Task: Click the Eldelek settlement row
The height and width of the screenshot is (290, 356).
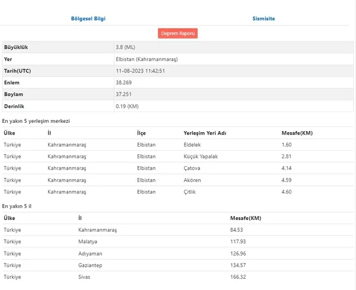Action: 193,145
